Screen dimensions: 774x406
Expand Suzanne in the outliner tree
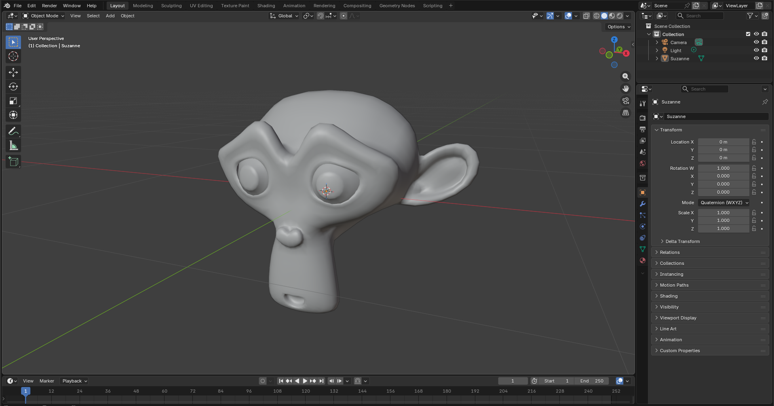coord(657,58)
